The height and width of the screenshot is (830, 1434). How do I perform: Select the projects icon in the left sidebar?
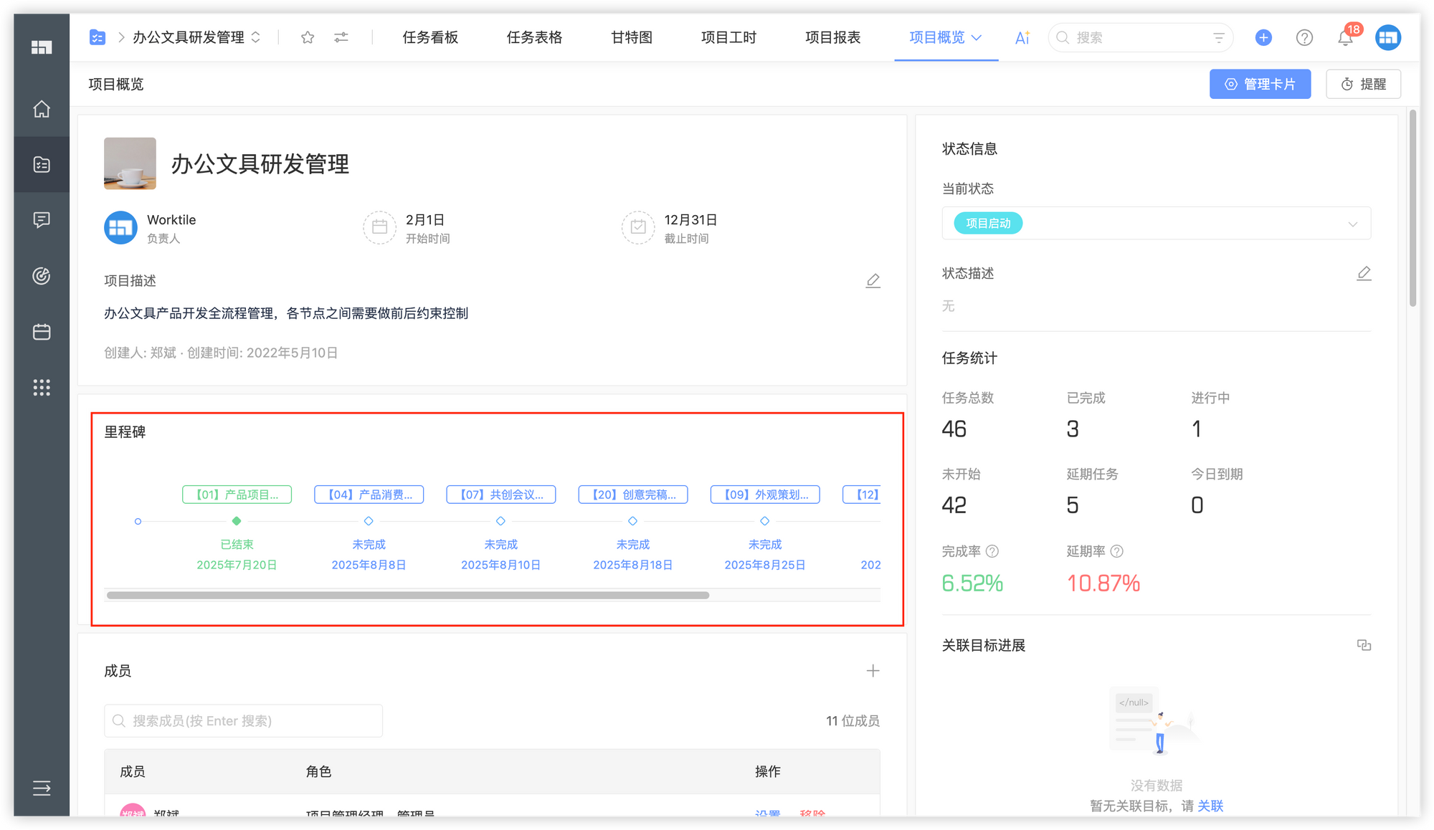click(x=41, y=164)
